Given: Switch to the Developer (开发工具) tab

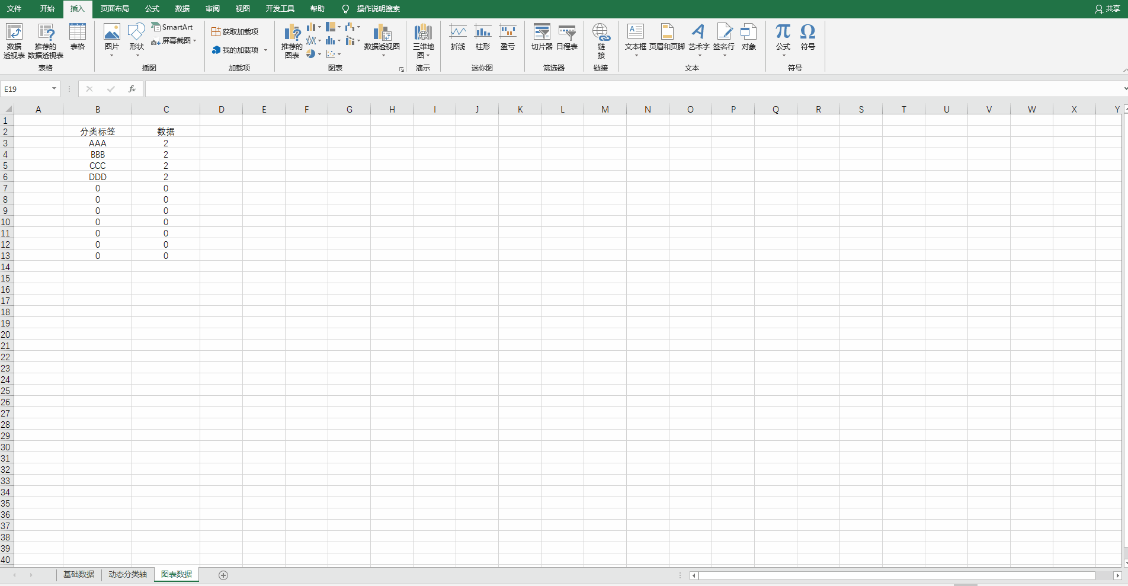Looking at the screenshot, I should click(280, 9).
